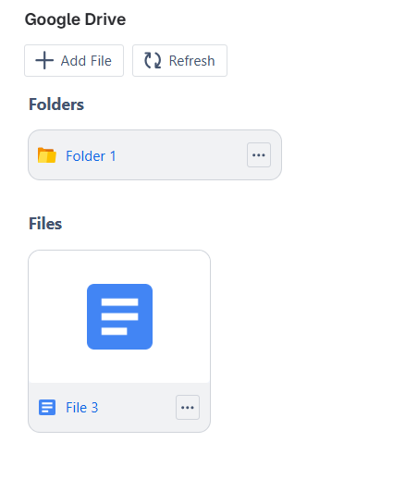393x479 pixels.
Task: Click the plus icon beside Add File
Action: (x=44, y=60)
